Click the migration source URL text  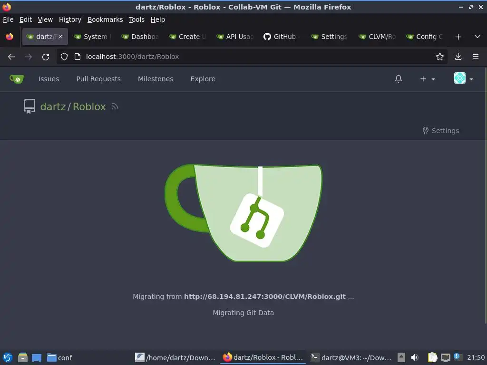(x=264, y=297)
